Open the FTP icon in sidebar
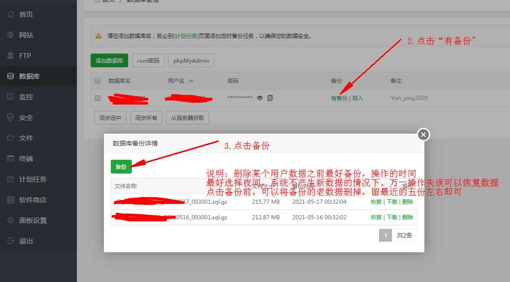This screenshot has width=510, height=282. [11, 55]
